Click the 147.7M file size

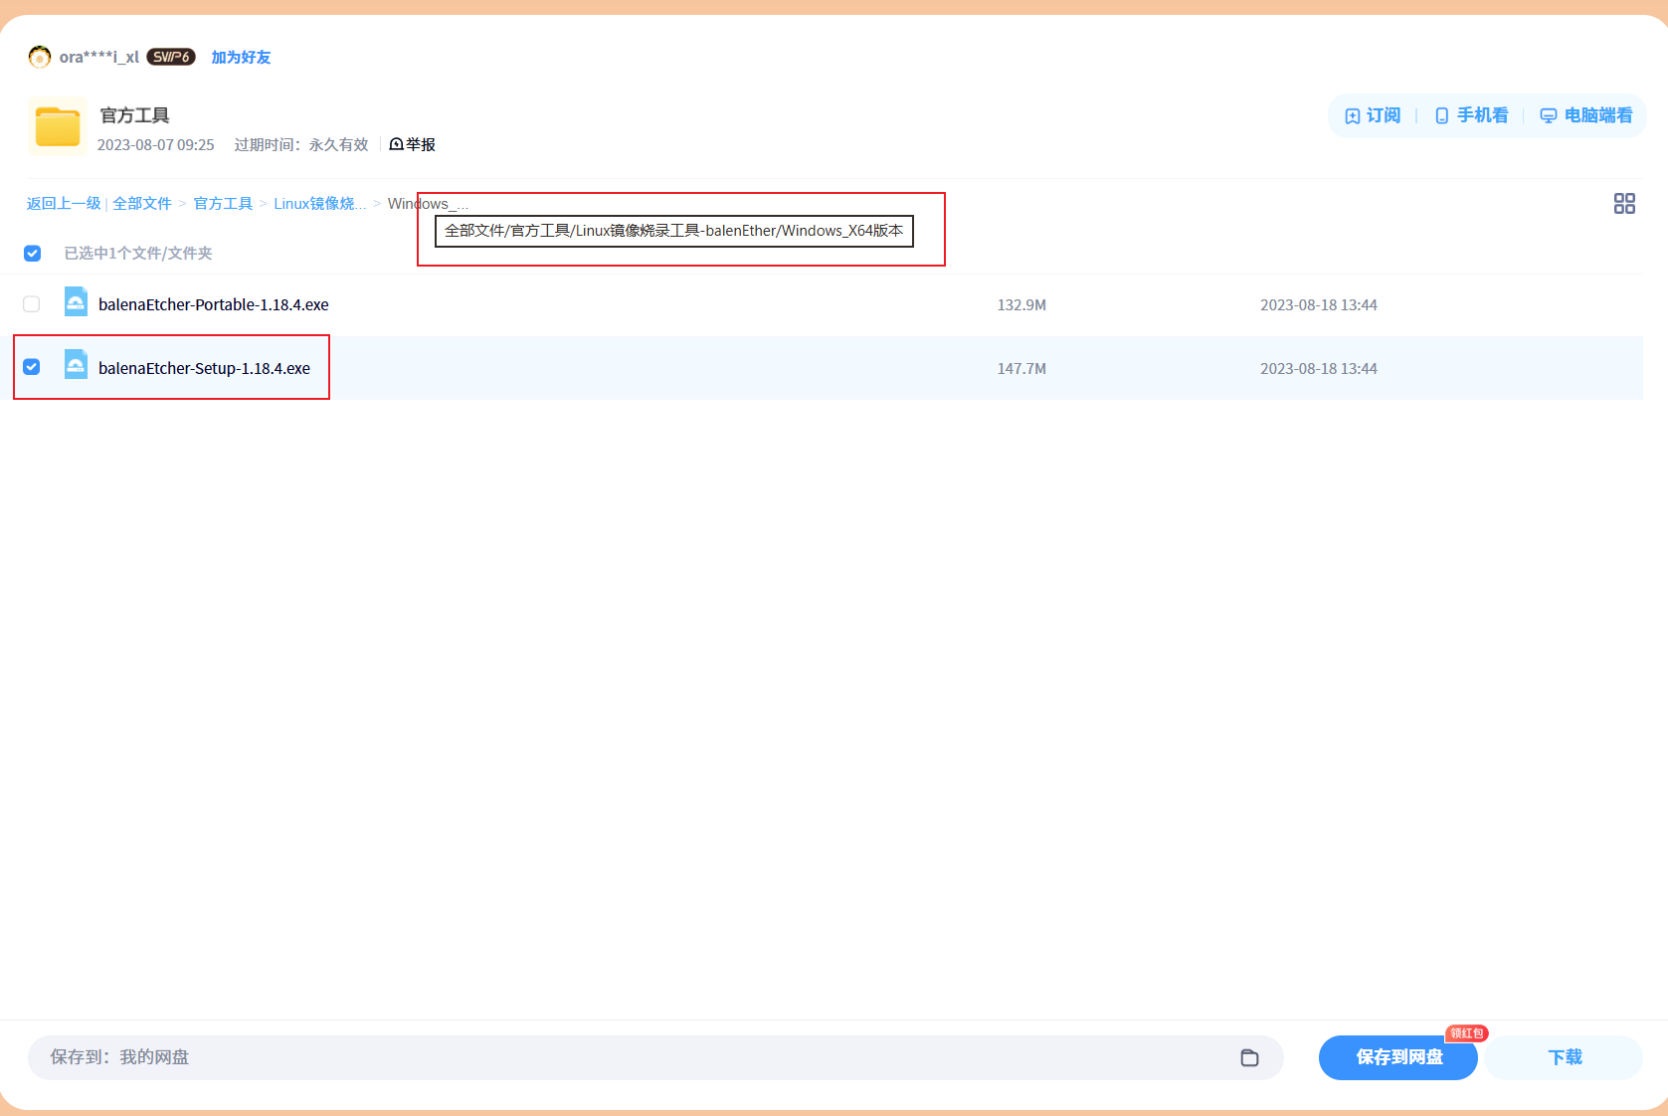pos(1021,369)
